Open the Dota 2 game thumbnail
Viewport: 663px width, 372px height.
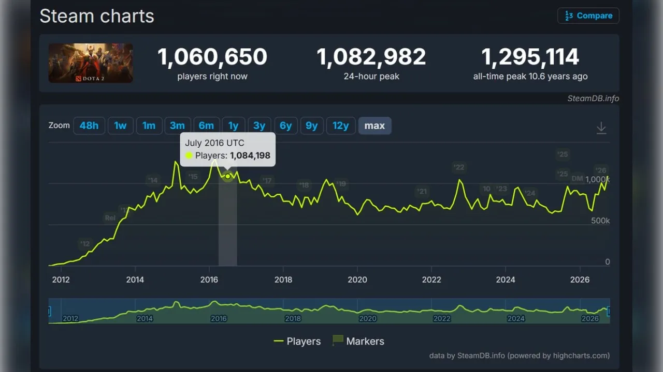tap(91, 63)
